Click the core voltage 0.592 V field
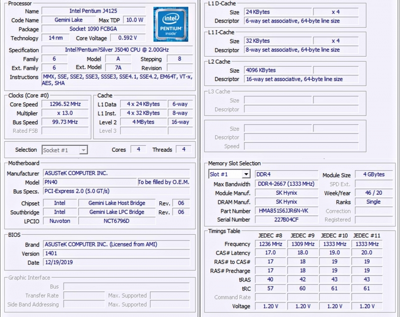The width and height of the screenshot is (400, 317). (127, 38)
